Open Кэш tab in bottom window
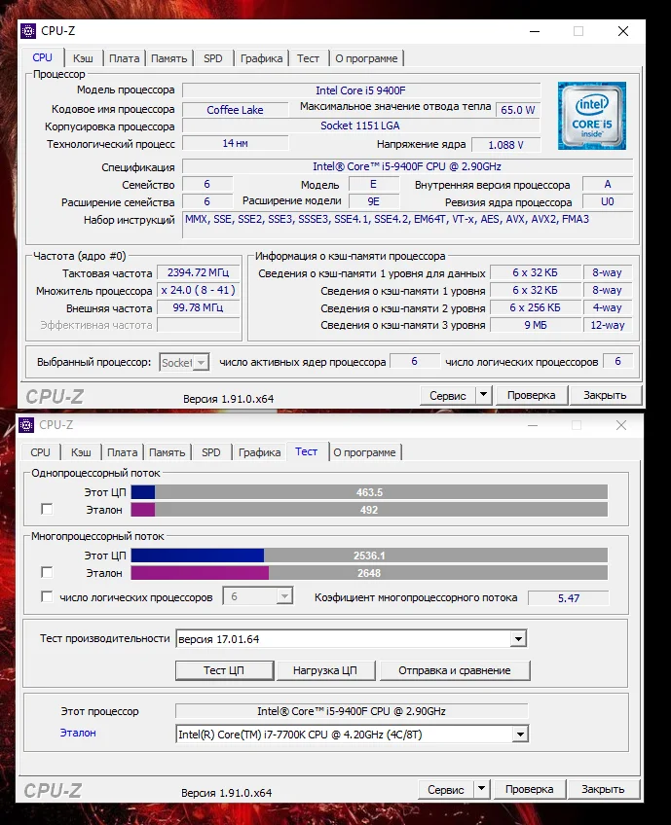 (81, 452)
